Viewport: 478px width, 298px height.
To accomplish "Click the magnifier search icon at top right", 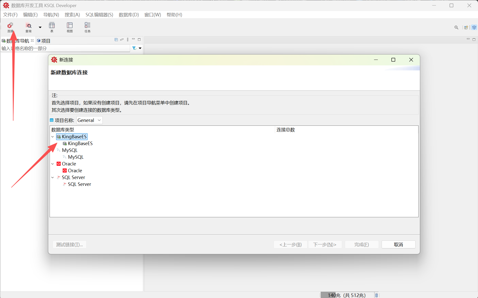I will (456, 27).
